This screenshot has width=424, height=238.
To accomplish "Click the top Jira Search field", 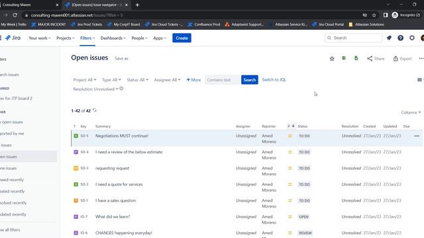I will coord(353,38).
